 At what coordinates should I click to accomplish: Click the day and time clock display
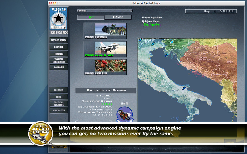pyautogui.click(x=211, y=11)
